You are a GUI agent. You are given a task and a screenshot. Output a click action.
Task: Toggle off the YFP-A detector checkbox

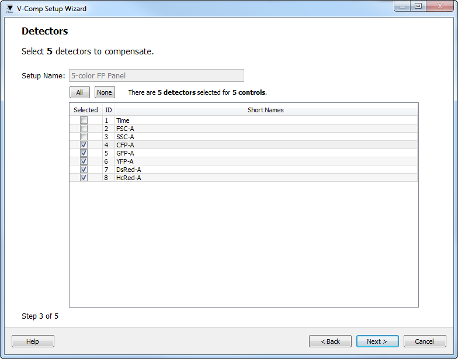84,161
